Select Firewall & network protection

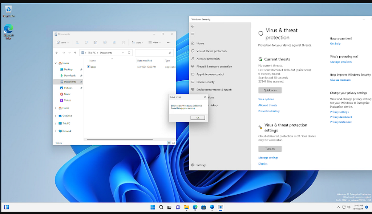[x=220, y=66]
